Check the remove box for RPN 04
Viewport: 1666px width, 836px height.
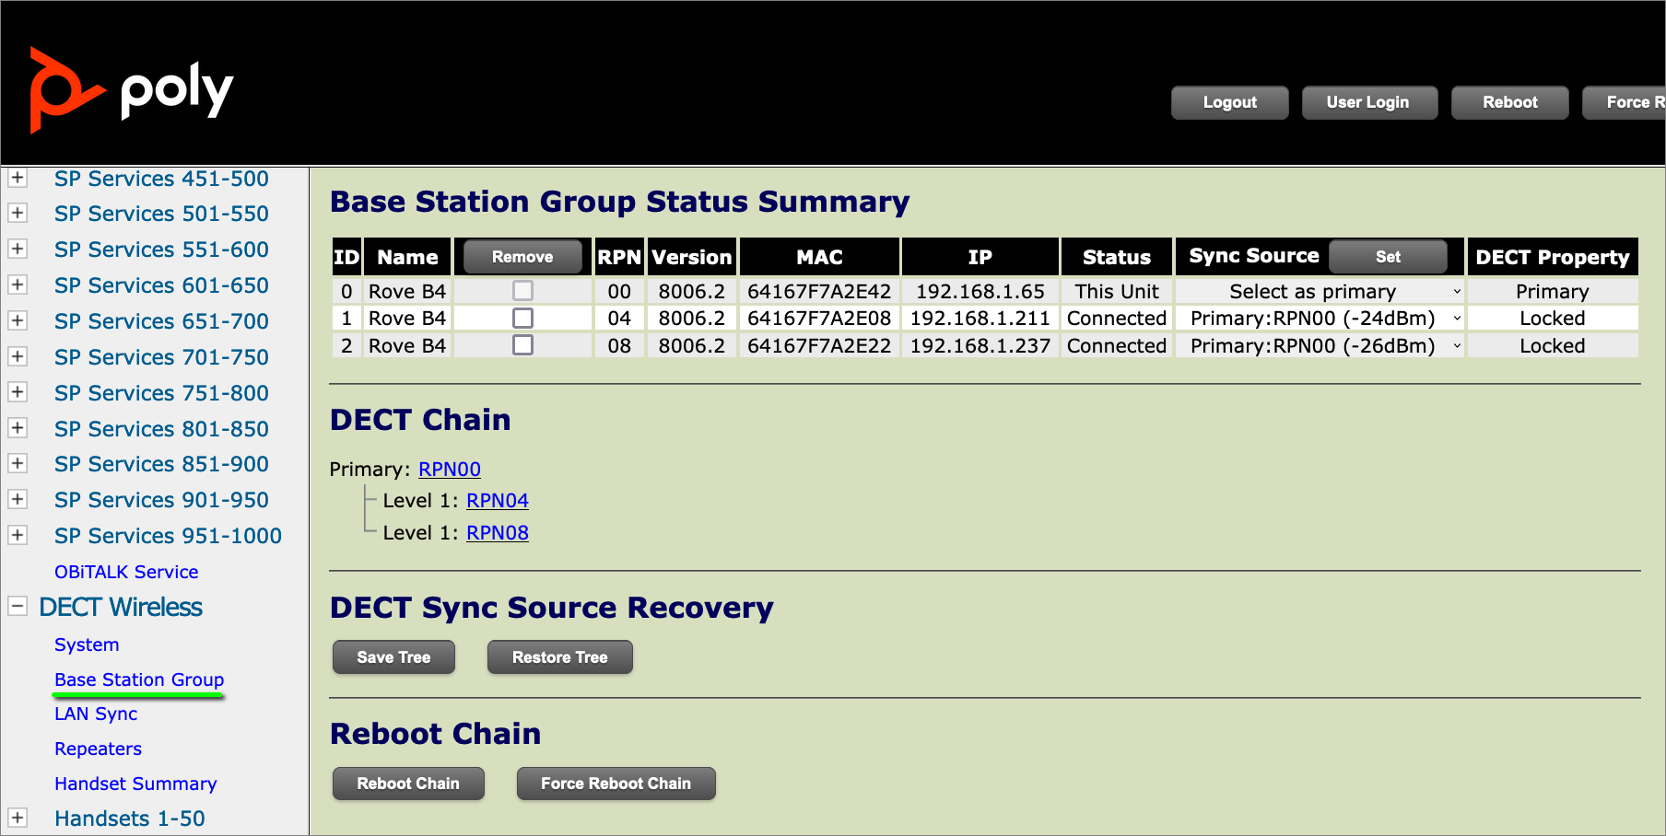click(x=522, y=319)
